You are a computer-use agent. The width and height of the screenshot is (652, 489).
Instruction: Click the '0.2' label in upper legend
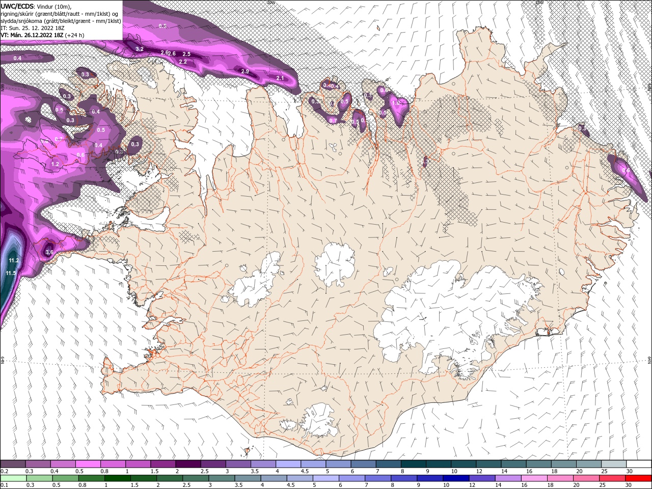click(4, 471)
